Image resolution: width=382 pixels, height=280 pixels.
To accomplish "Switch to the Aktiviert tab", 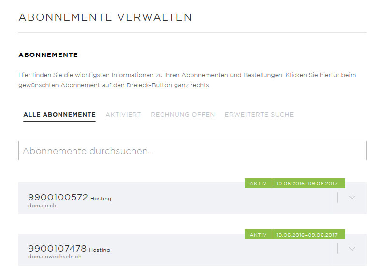I will [123, 115].
